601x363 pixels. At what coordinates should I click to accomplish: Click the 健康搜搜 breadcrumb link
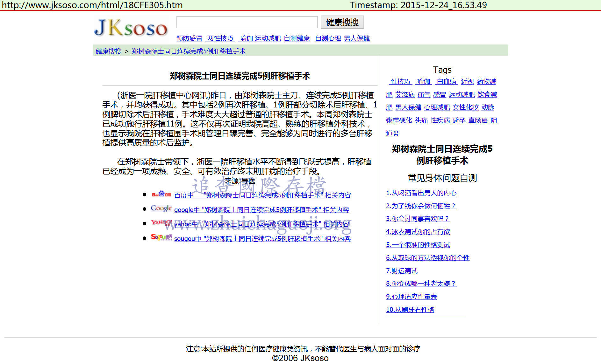108,51
